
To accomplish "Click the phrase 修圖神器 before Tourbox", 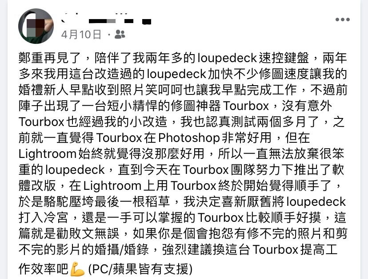I will pyautogui.click(x=196, y=106).
